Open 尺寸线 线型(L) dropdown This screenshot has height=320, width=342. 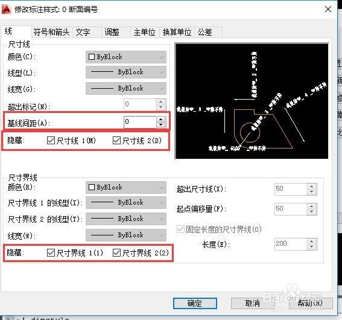126,72
